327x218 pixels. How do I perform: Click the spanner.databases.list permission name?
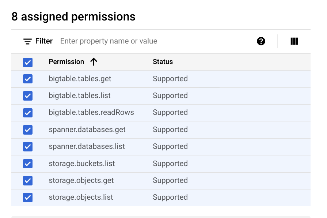pos(87,147)
